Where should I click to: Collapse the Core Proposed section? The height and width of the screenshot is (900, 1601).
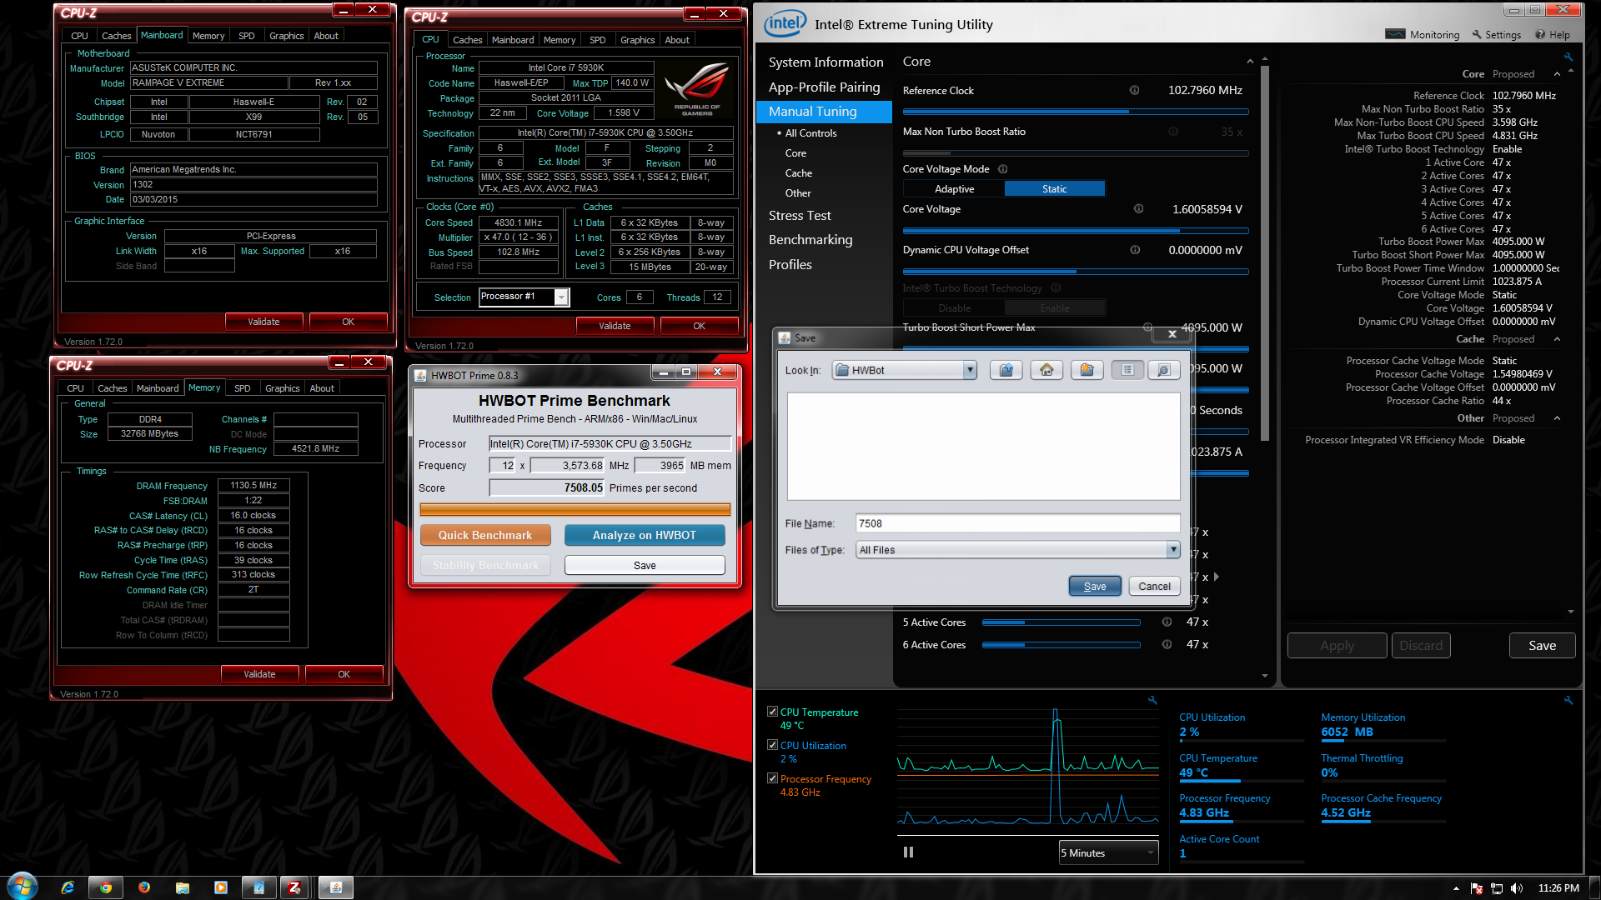1557,74
